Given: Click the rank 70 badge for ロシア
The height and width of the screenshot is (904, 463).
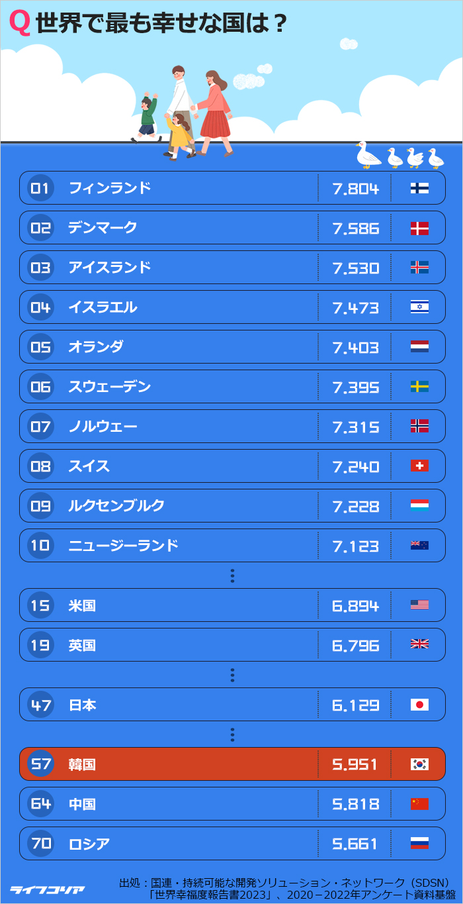Looking at the screenshot, I should point(40,844).
